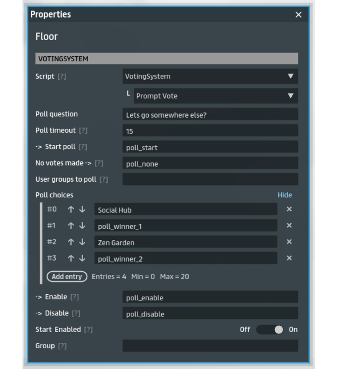Show help for Script property
Image resolution: width=338 pixels, height=369 pixels.
pyautogui.click(x=62, y=77)
